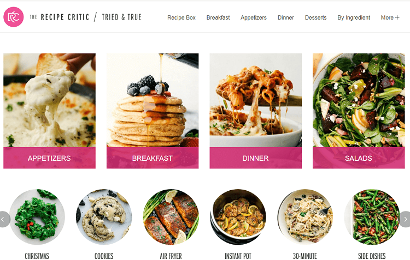The width and height of the screenshot is (410, 260).
Task: Click the pink RC logo icon
Action: click(x=14, y=17)
